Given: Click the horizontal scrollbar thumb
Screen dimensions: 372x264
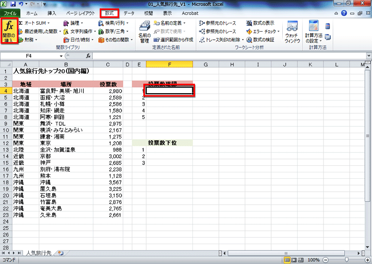Looking at the screenshot, I should pyautogui.click(x=286, y=253).
